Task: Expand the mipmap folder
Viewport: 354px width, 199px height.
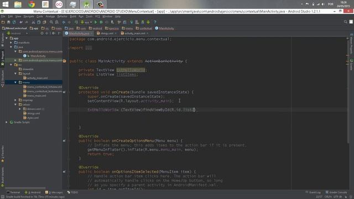Action: coord(15,100)
